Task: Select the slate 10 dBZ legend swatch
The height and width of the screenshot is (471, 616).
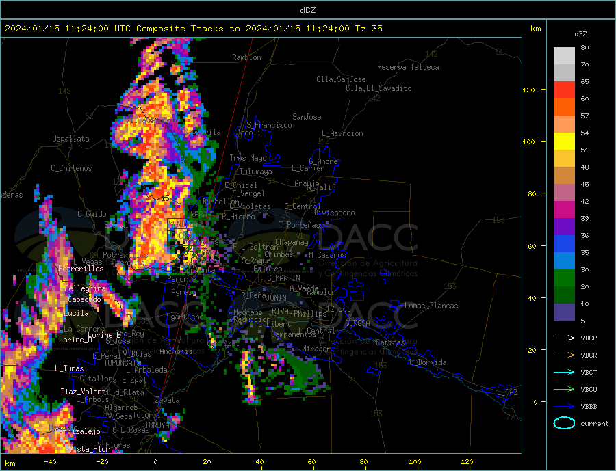Action: pos(564,312)
